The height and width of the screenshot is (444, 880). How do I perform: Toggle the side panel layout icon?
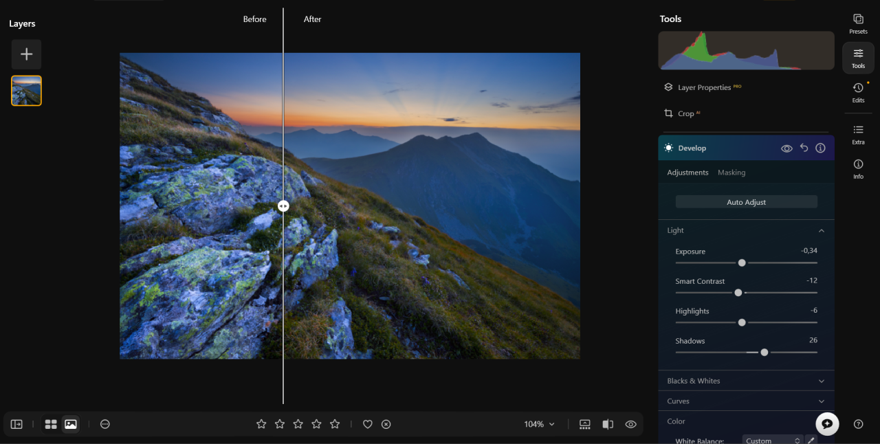[16, 424]
